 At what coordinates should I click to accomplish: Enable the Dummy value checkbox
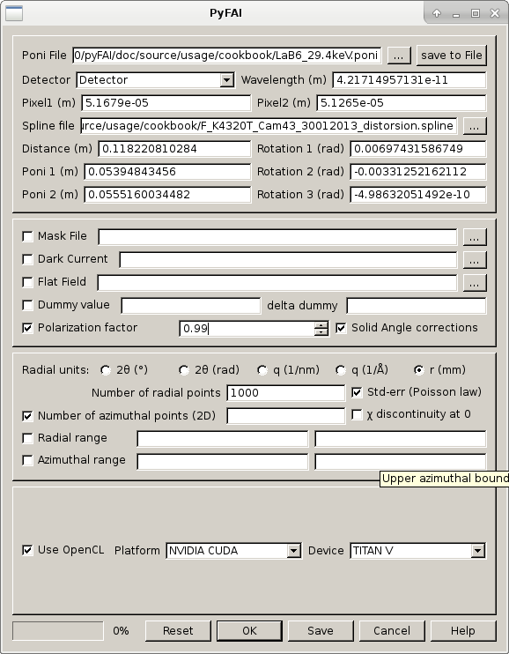(x=27, y=305)
